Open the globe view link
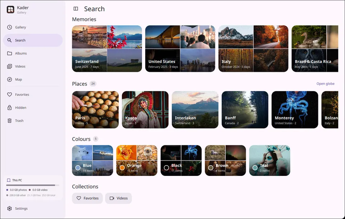345x219 pixels. click(326, 84)
